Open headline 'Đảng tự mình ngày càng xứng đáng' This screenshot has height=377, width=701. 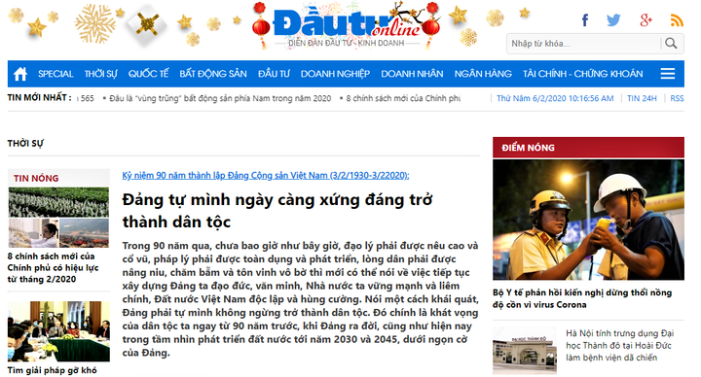[277, 210]
